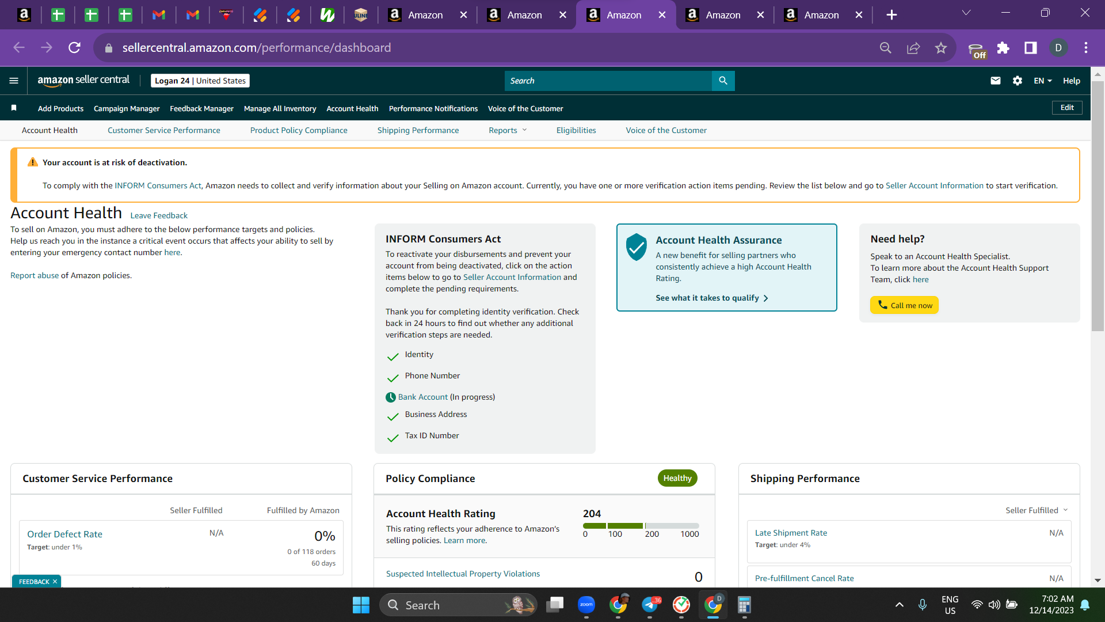
Task: Open the Calculator from the taskbar
Action: point(744,605)
